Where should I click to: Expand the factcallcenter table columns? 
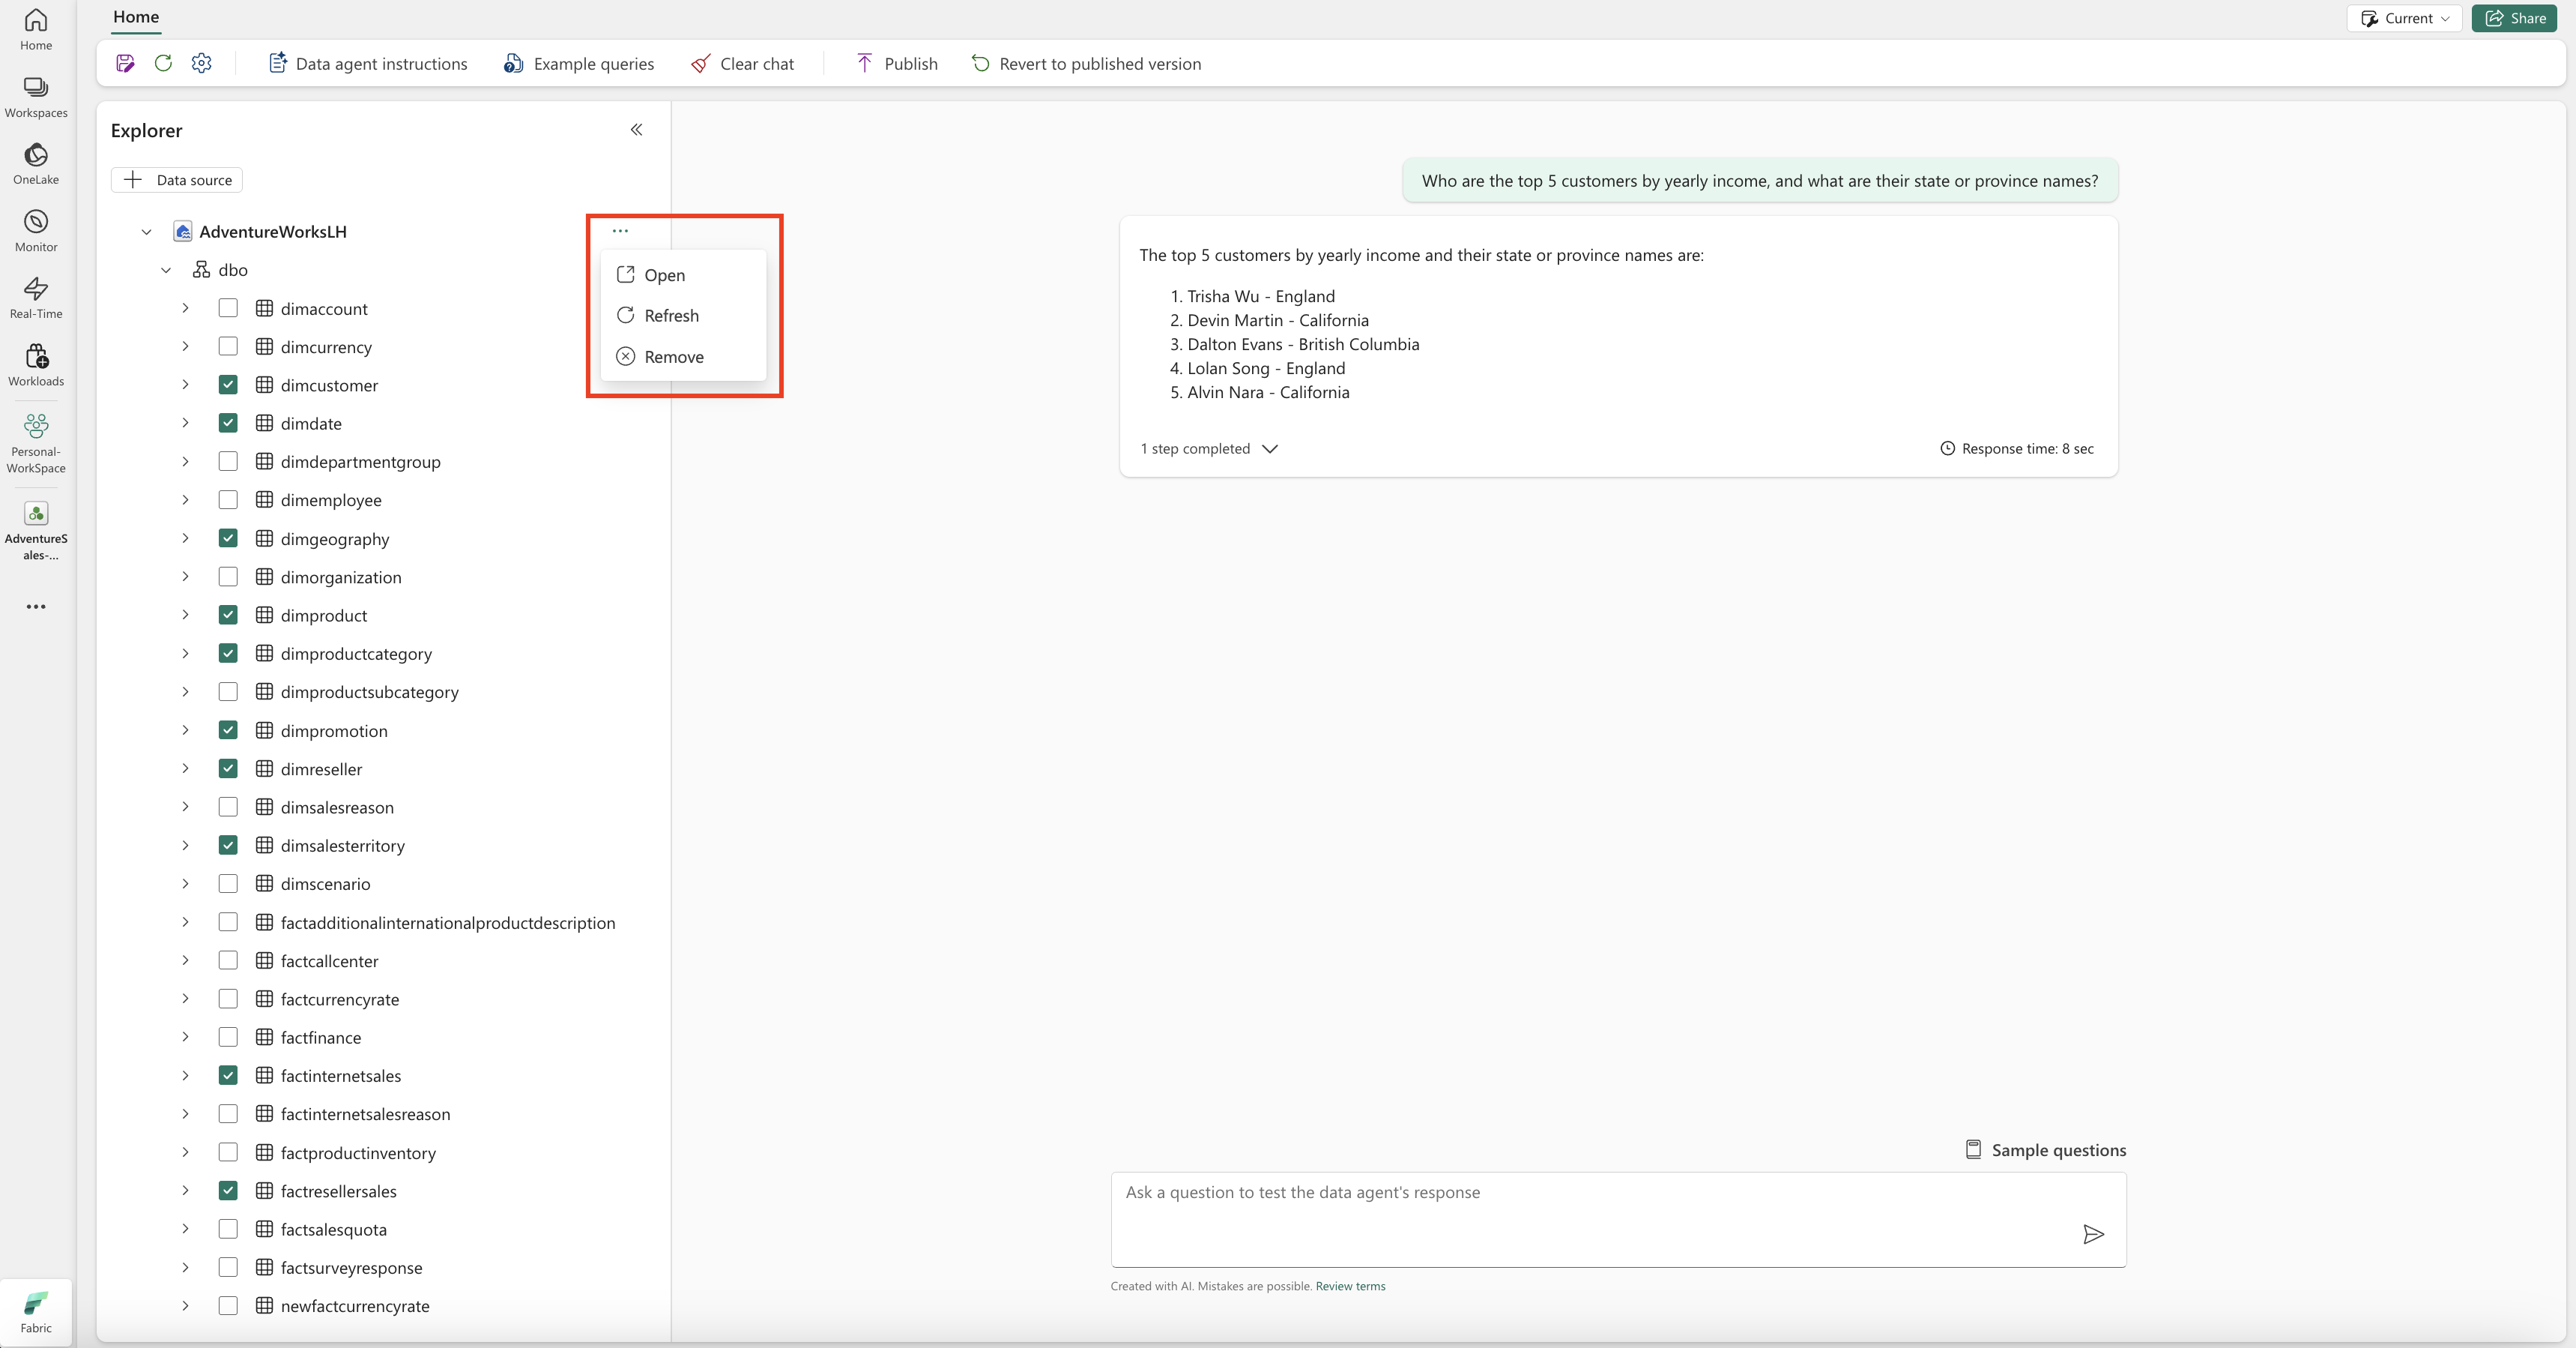185,960
